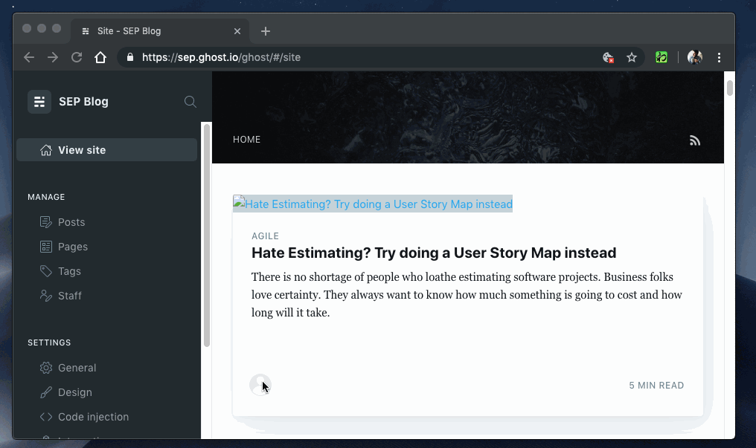Open the post title 'Hate Estimating?' link
Screen dimensions: 756x448
coord(434,253)
